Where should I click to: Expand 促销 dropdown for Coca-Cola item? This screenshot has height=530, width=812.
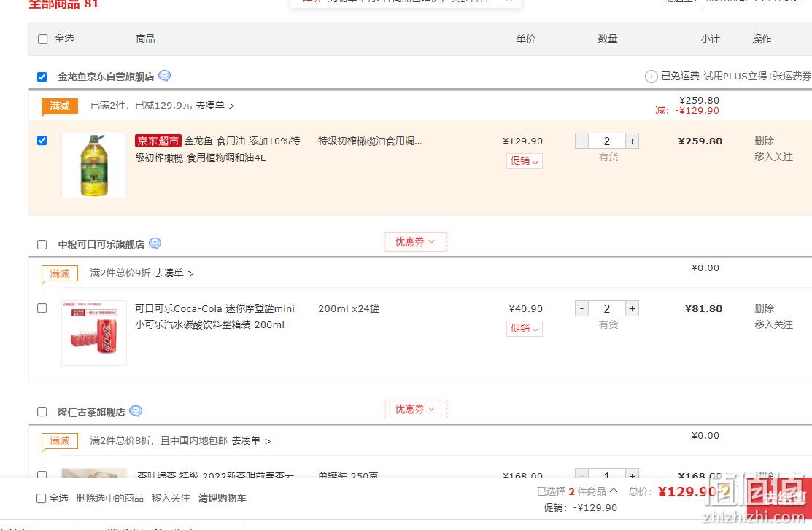(x=524, y=329)
